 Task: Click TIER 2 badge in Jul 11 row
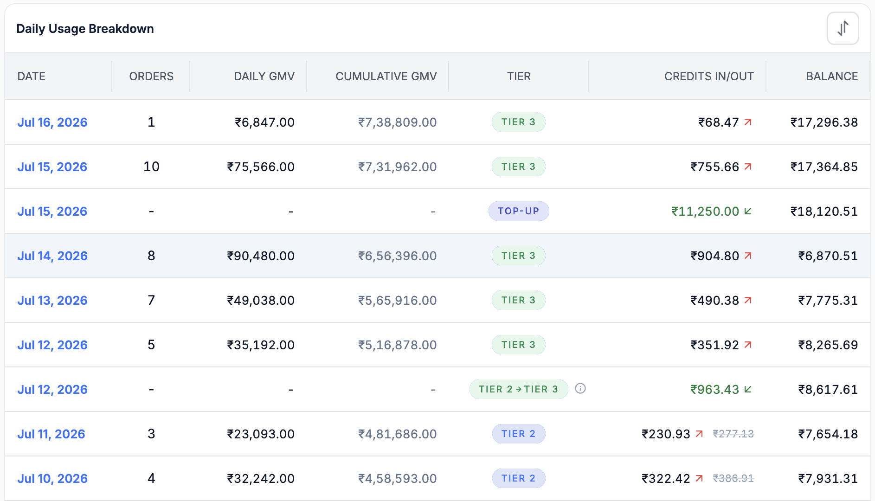(519, 434)
